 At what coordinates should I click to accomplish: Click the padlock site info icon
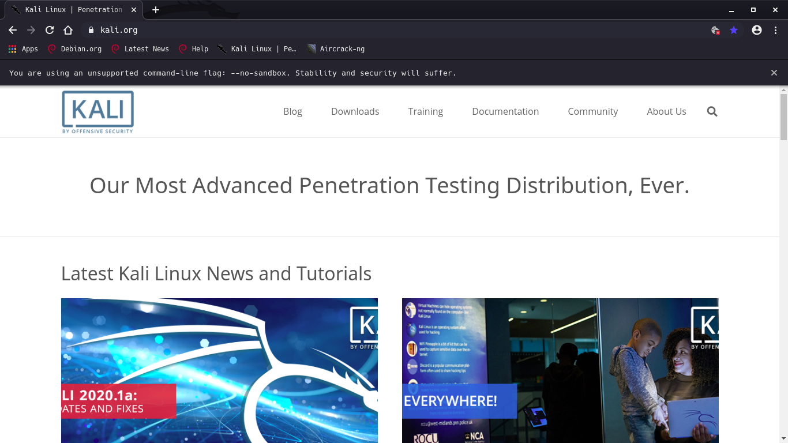(x=91, y=30)
